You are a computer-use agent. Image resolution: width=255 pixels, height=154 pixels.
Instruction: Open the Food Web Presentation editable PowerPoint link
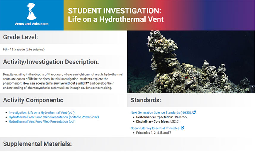54,117
